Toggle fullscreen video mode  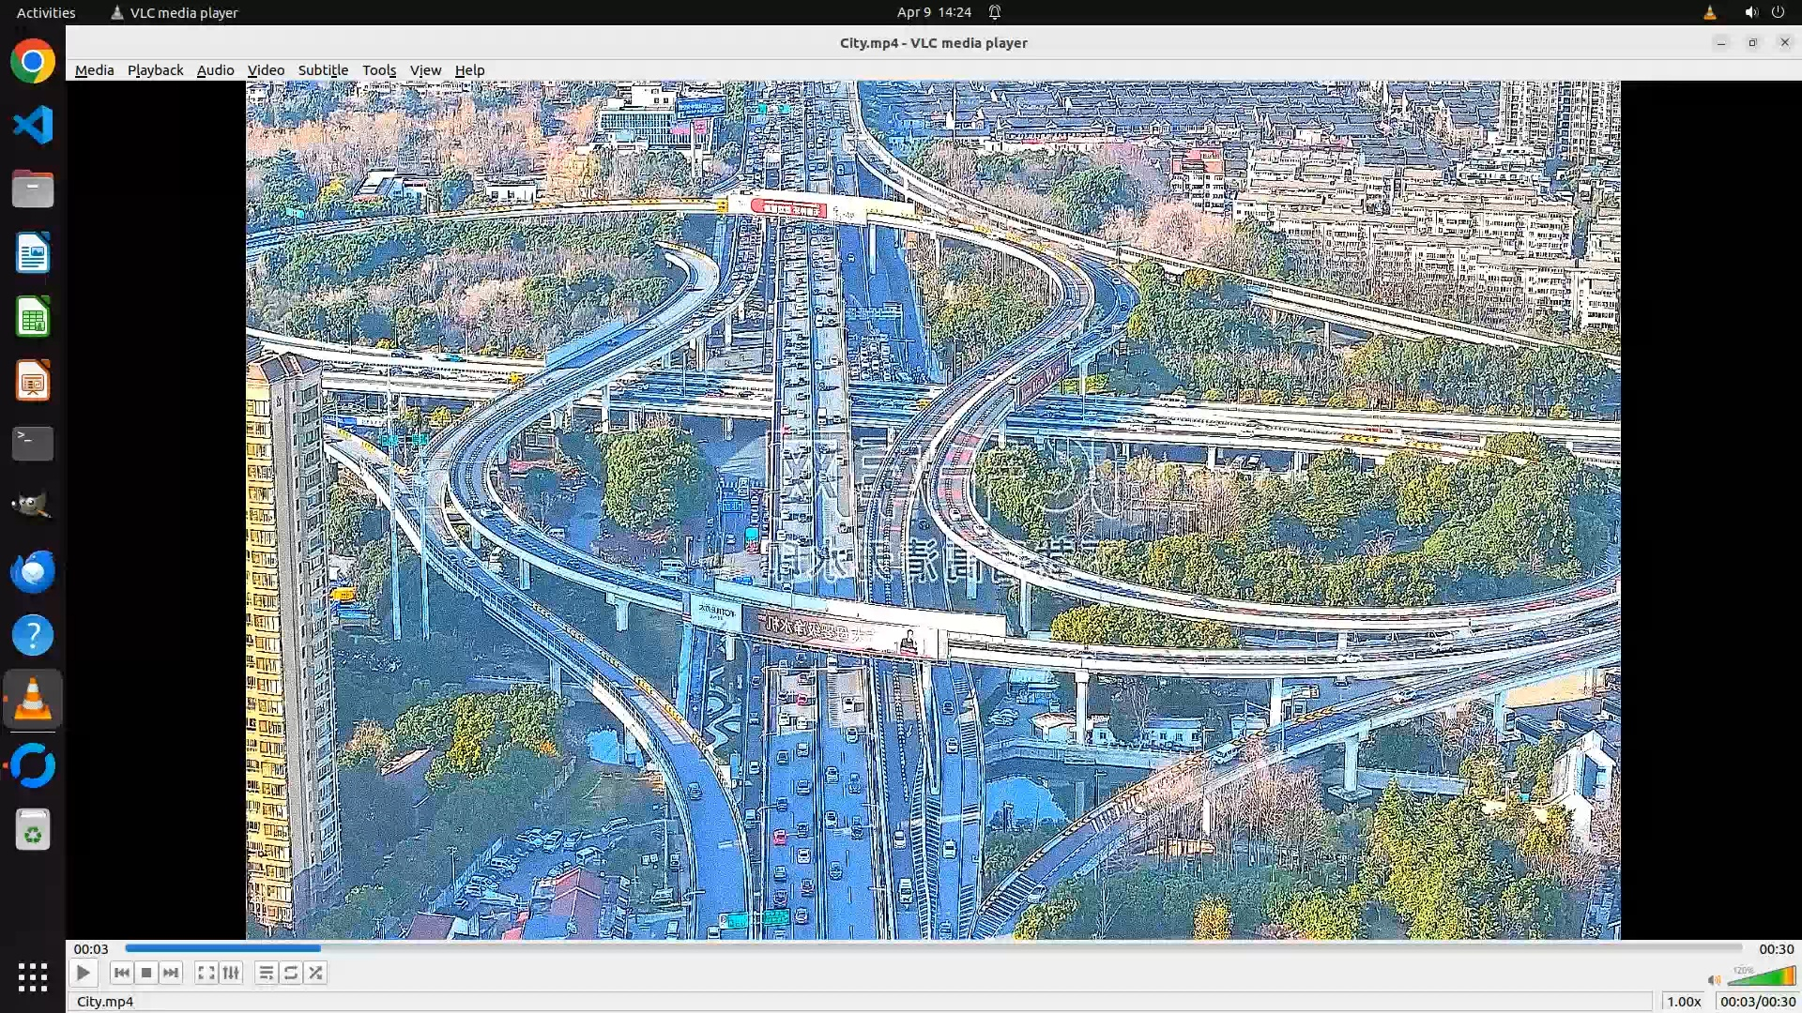206,973
